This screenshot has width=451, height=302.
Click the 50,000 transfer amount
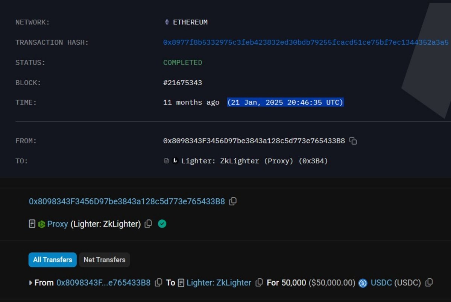coord(294,283)
